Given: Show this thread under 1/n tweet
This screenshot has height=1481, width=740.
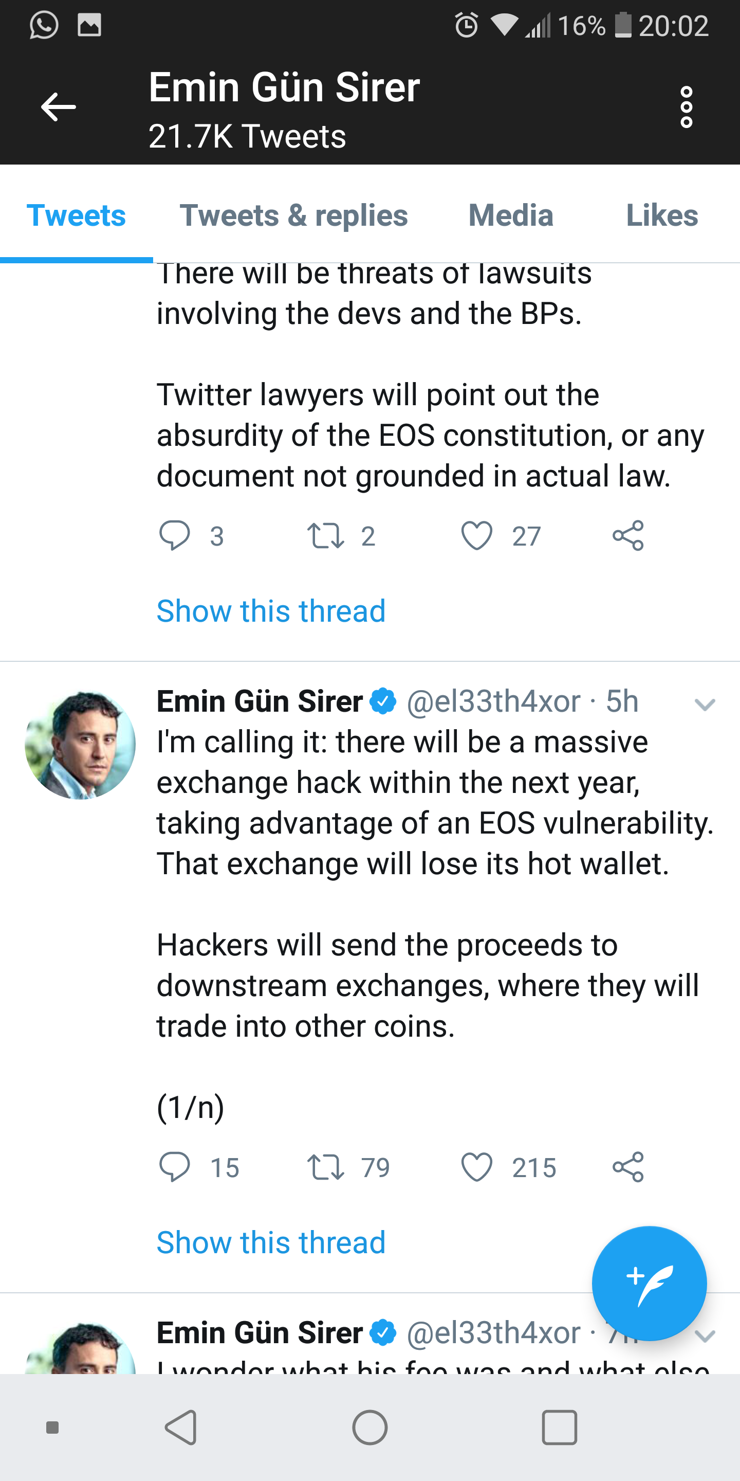Looking at the screenshot, I should click(x=271, y=1242).
